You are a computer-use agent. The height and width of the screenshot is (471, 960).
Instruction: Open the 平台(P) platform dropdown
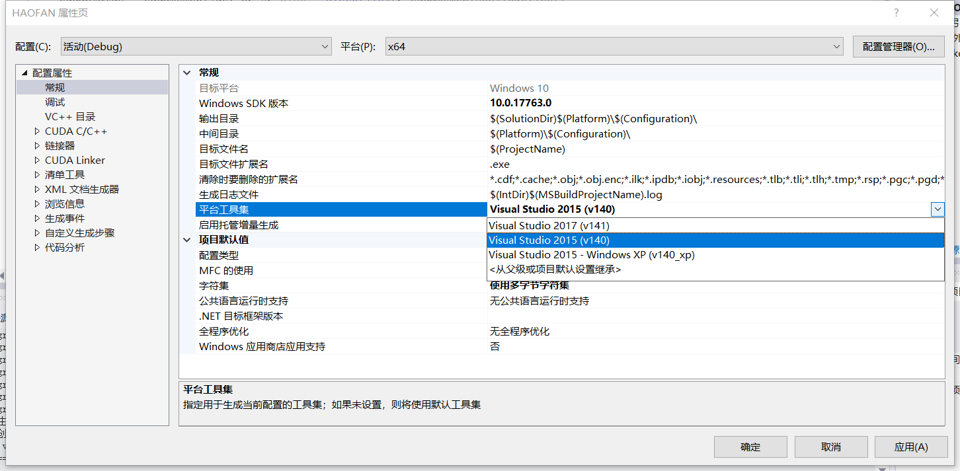coord(615,46)
